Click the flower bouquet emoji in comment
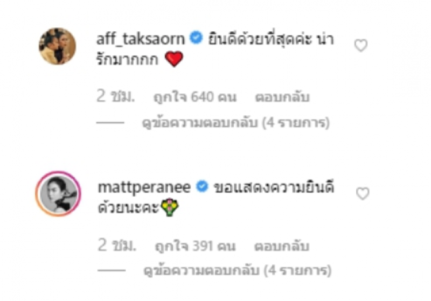 pos(170,207)
